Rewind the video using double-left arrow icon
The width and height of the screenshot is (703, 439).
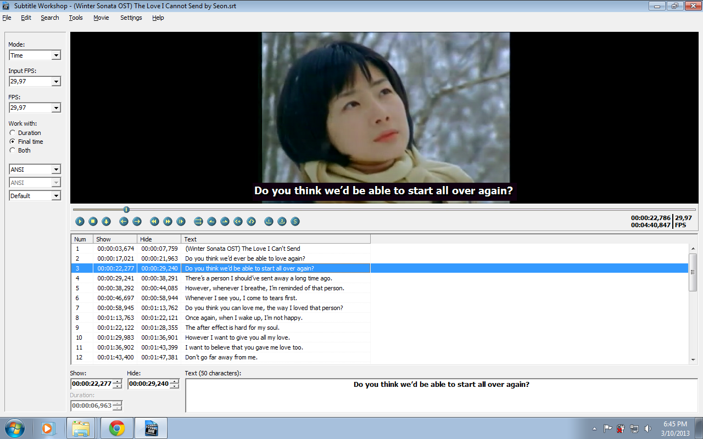click(x=154, y=221)
